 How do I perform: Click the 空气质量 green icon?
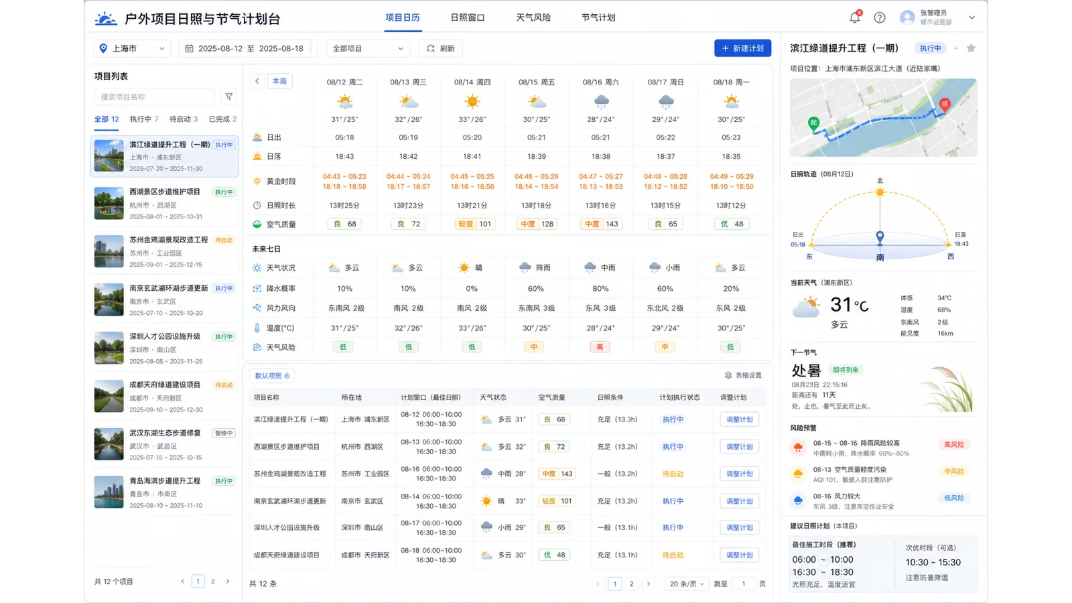click(257, 224)
